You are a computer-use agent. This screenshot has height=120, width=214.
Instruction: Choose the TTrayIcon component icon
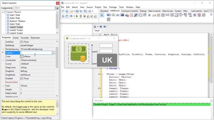(x=154, y=15)
